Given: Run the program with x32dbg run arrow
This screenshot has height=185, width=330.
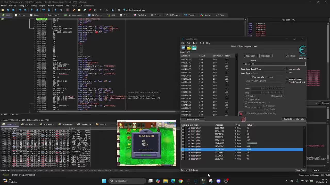Looking at the screenshot, I should pos(20,10).
